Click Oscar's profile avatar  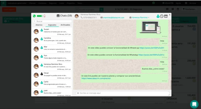[36, 75]
